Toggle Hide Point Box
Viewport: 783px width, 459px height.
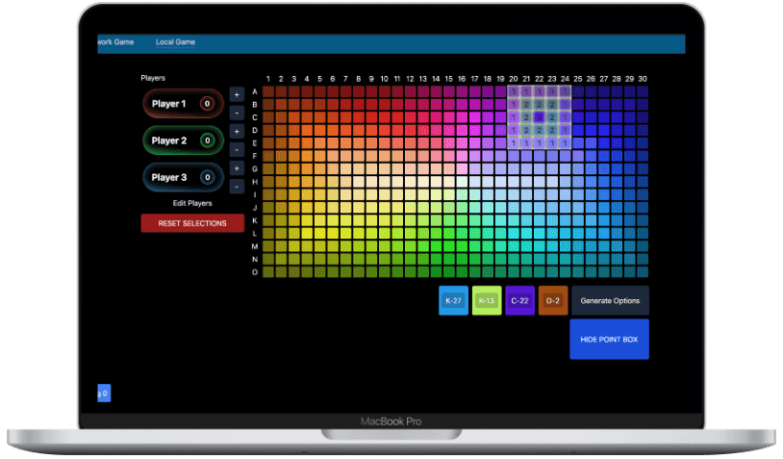(609, 340)
